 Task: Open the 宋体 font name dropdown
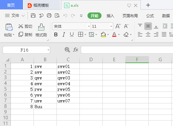point(89,26)
